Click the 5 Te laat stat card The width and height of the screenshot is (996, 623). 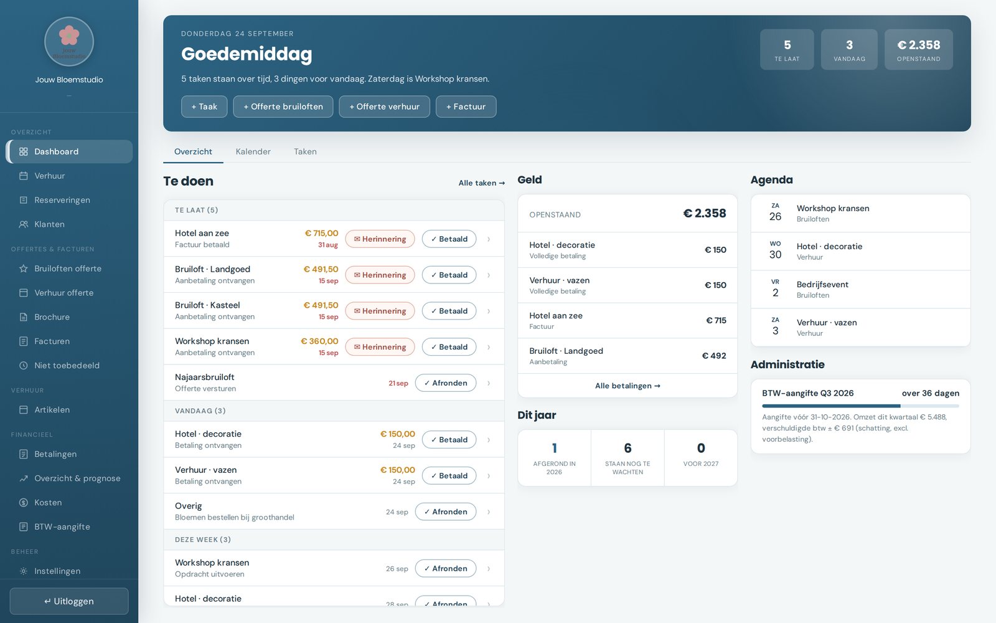[x=787, y=49]
